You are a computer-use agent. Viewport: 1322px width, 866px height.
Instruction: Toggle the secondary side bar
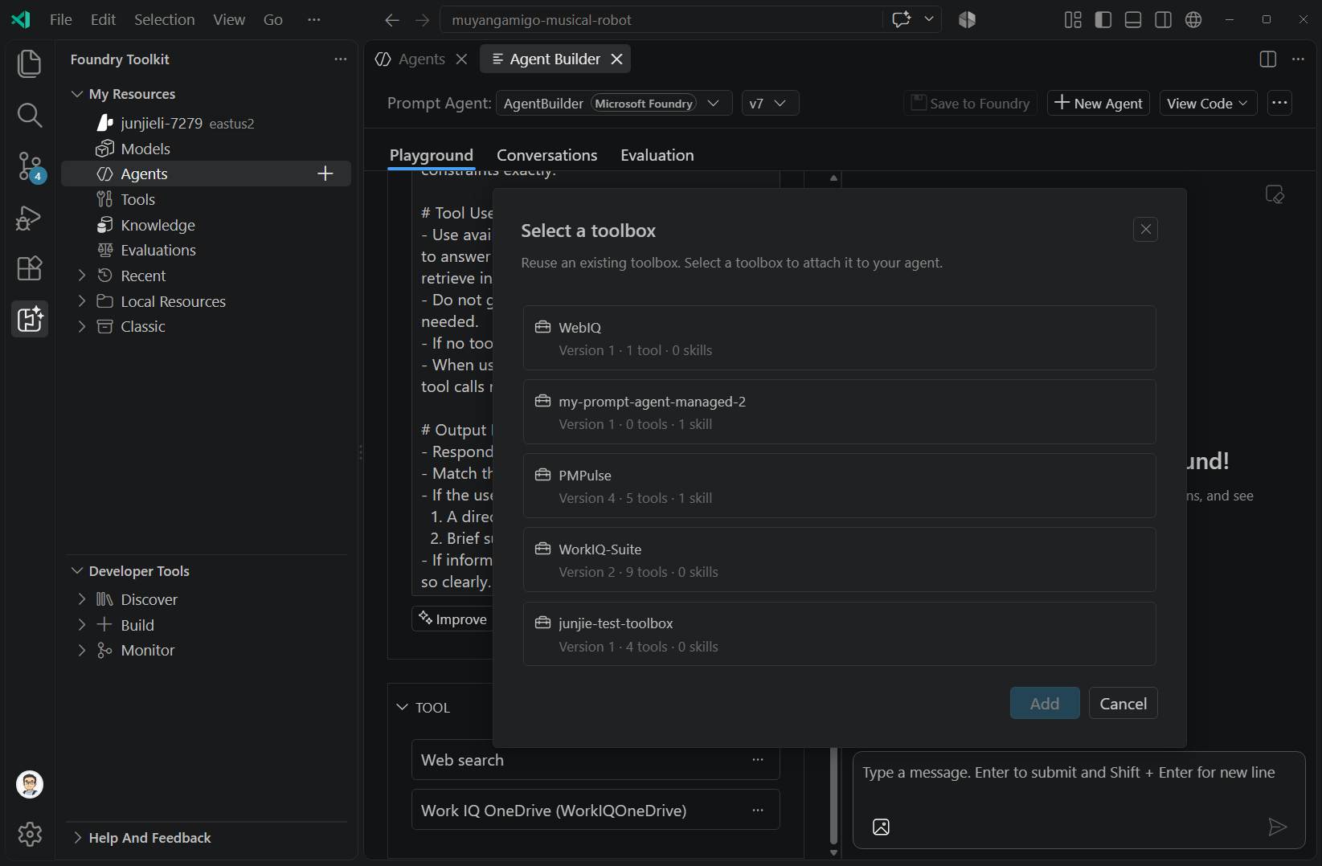(1163, 19)
